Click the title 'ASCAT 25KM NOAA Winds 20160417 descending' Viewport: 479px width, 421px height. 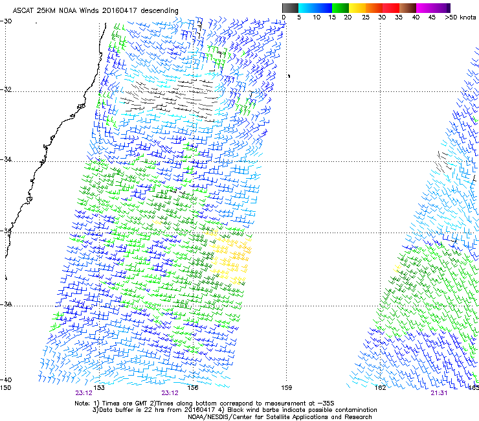click(95, 11)
